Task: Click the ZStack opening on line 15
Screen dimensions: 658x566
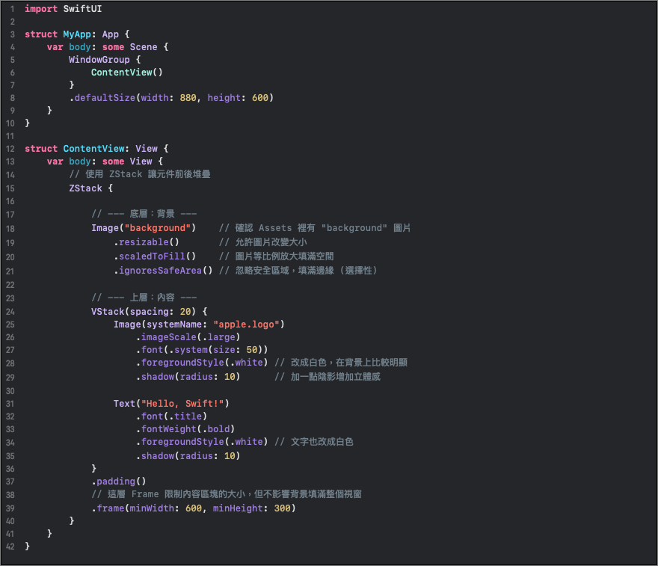Action: 85,188
